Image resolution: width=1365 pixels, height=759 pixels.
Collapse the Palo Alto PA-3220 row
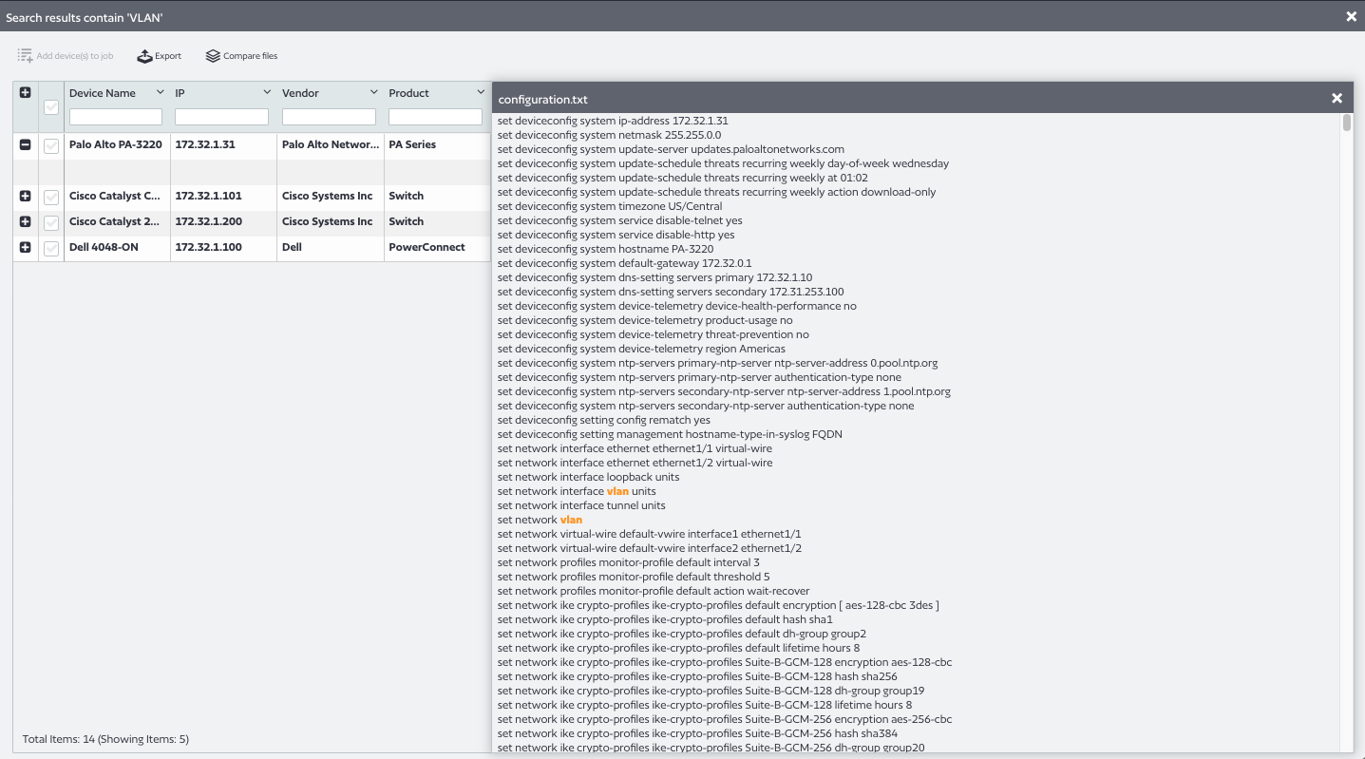pyautogui.click(x=25, y=144)
